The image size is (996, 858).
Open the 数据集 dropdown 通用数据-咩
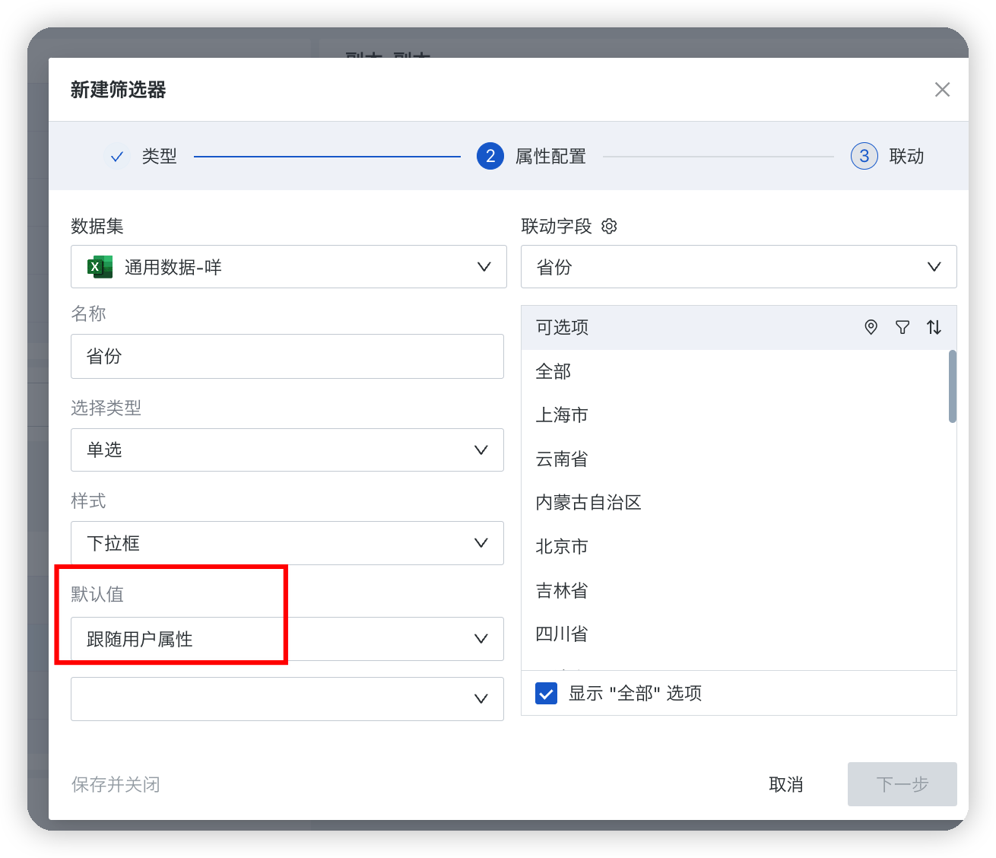click(289, 267)
